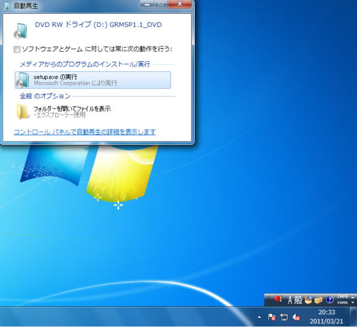Tick the always do this for software and games checkbox
The height and width of the screenshot is (327, 357).
click(17, 49)
